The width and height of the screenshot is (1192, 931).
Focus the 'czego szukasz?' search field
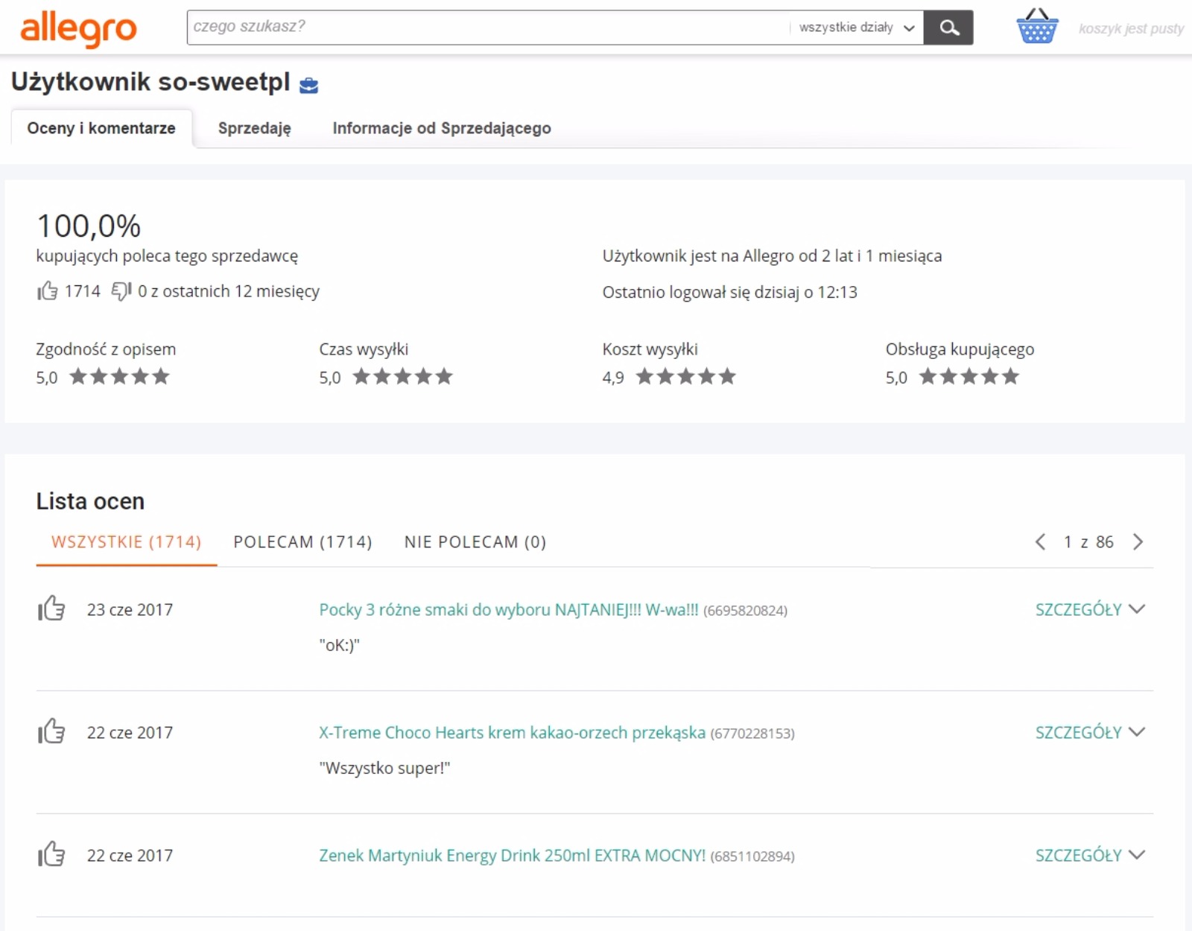click(x=484, y=28)
